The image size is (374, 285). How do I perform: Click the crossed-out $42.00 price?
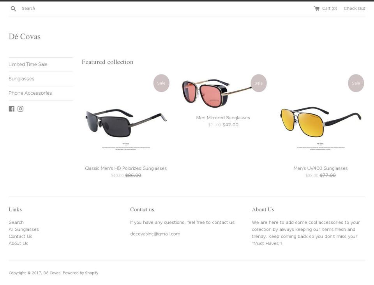tap(230, 125)
